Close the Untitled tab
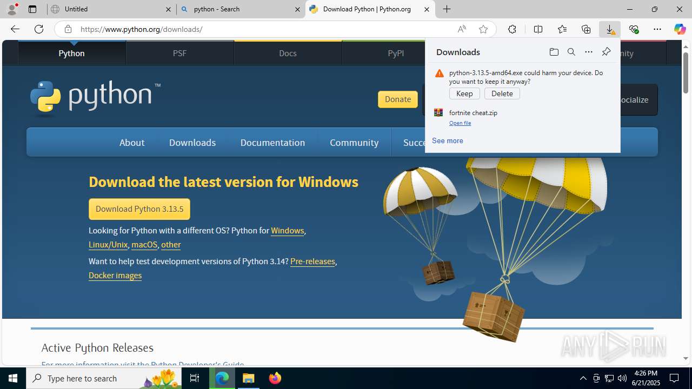The width and height of the screenshot is (692, 389). [168, 9]
